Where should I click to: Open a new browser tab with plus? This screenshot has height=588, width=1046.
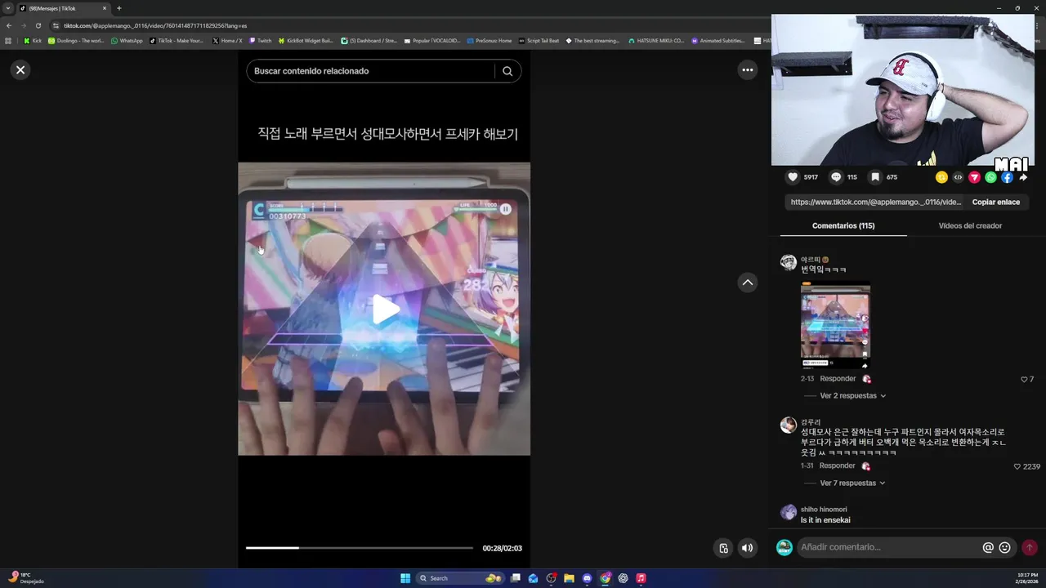(118, 8)
